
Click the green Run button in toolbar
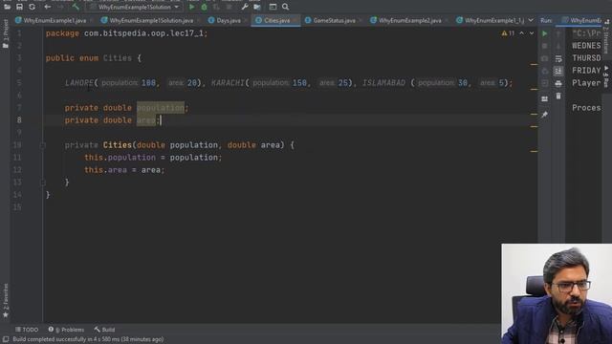[x=191, y=7]
